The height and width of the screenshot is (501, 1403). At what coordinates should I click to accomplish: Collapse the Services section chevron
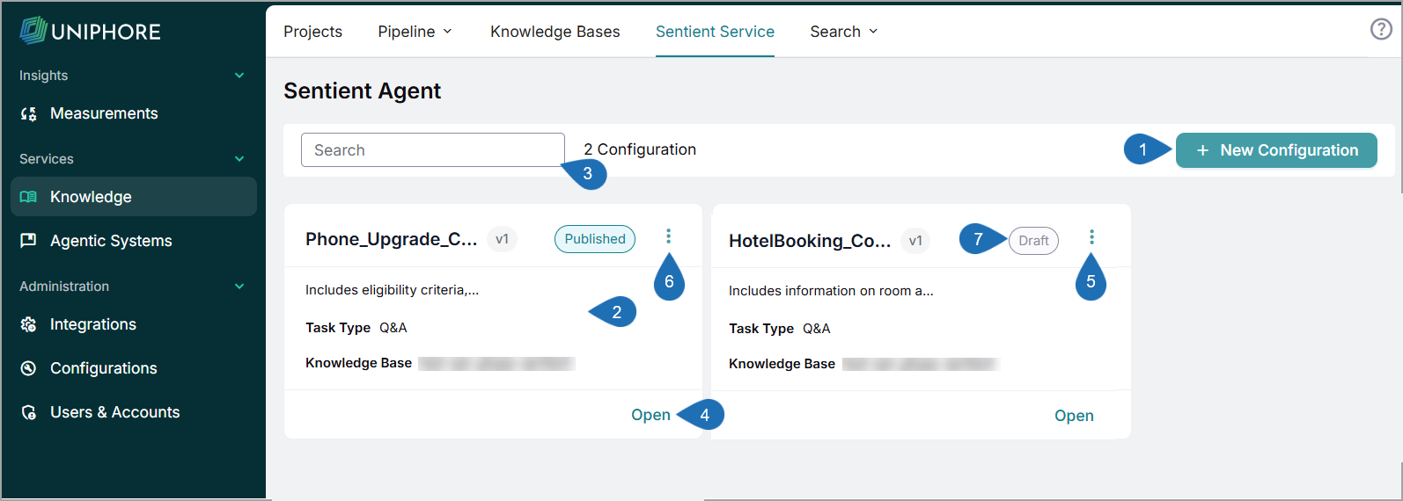(x=239, y=159)
